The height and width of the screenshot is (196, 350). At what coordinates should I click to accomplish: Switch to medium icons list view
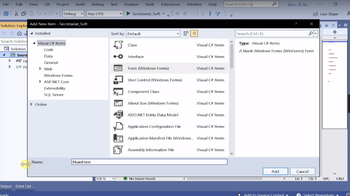(194, 34)
